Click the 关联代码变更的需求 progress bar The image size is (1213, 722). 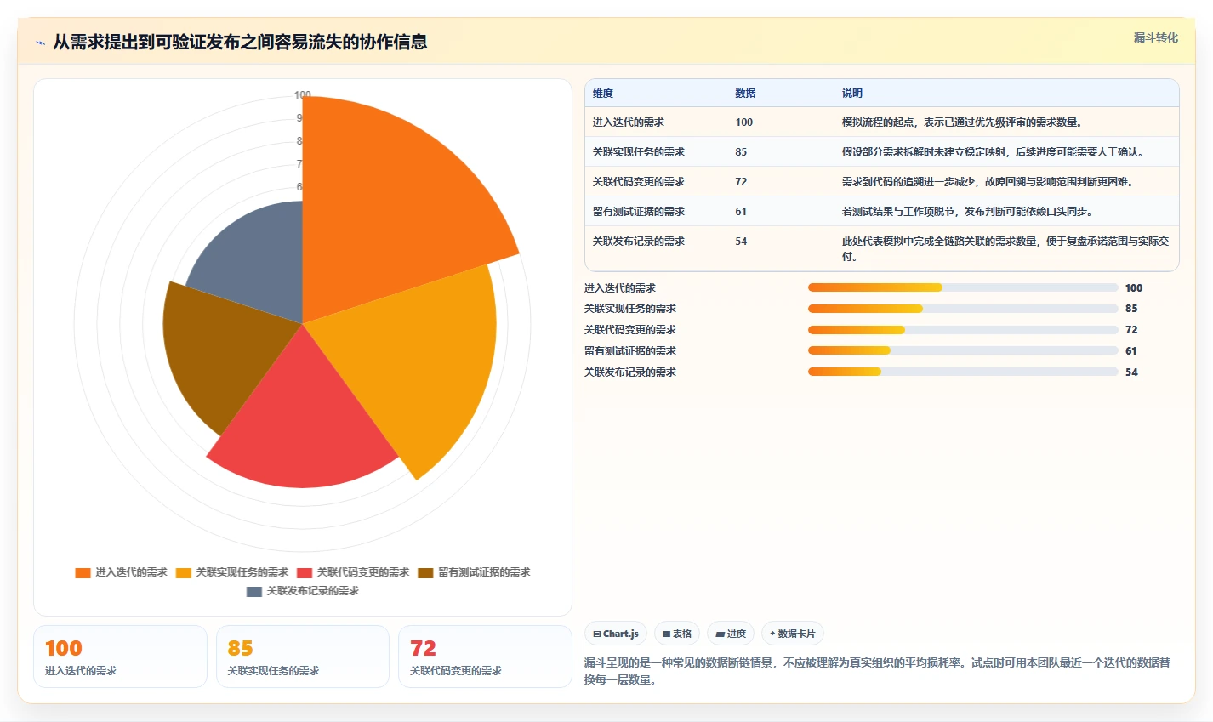(963, 330)
